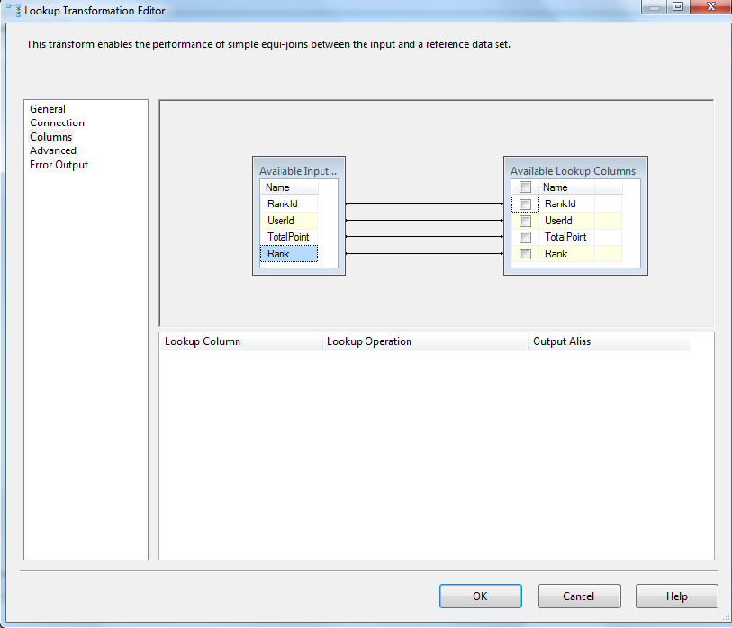Open the Connection page
The width and height of the screenshot is (732, 628).
point(57,123)
